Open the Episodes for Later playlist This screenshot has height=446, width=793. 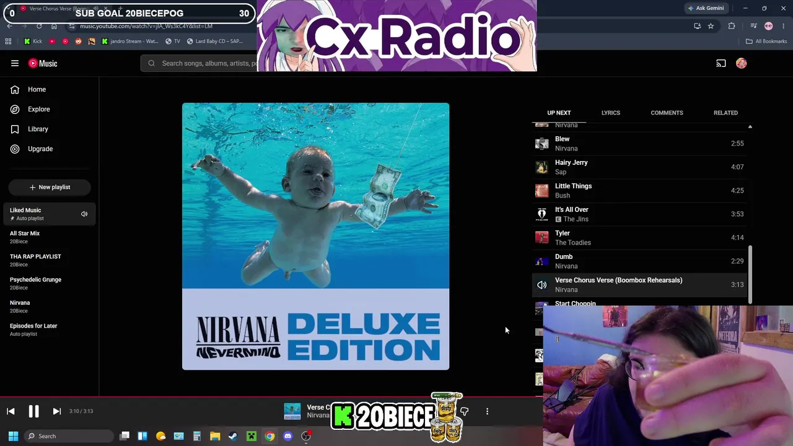50,330
